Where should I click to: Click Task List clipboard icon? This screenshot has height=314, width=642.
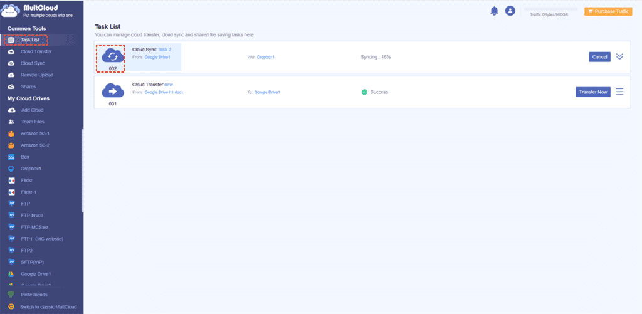tap(11, 40)
